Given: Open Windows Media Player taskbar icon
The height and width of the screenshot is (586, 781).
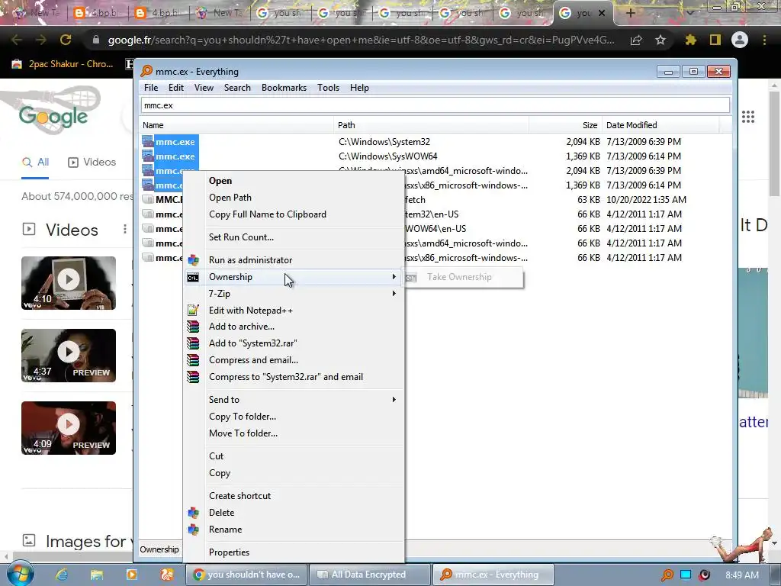Looking at the screenshot, I should click(131, 575).
